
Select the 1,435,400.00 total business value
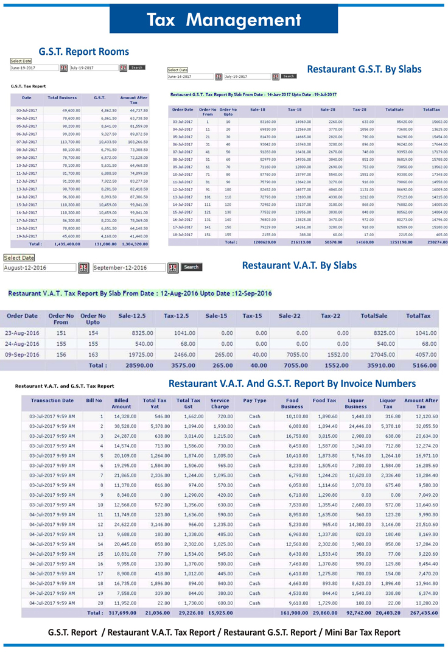pyautogui.click(x=68, y=244)
